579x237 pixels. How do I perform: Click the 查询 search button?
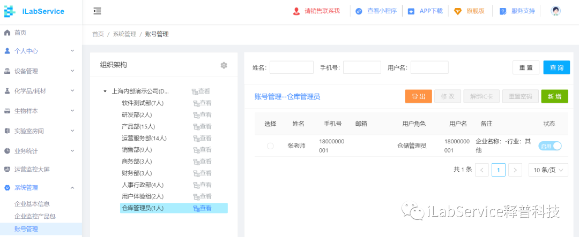pyautogui.click(x=556, y=67)
